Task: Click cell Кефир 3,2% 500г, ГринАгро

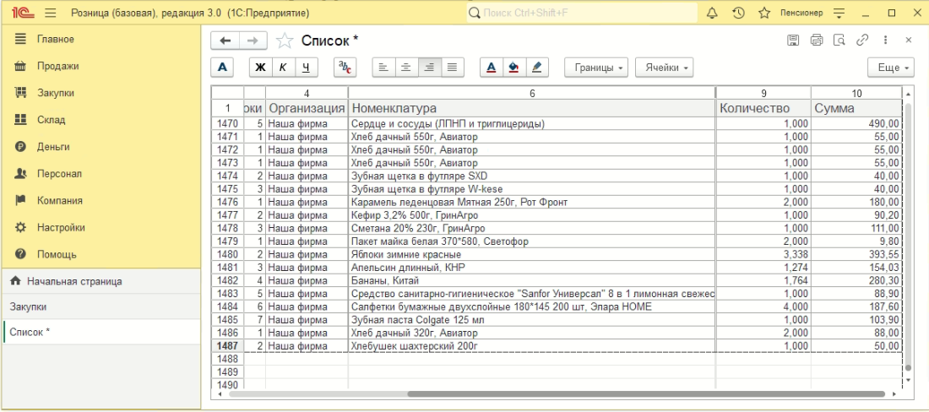Action: (532, 215)
